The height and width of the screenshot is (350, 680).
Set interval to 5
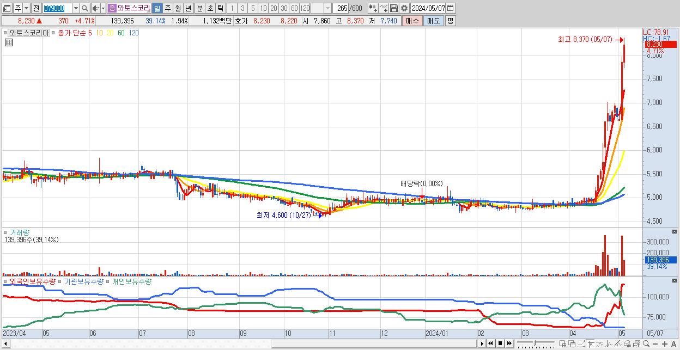(253, 8)
